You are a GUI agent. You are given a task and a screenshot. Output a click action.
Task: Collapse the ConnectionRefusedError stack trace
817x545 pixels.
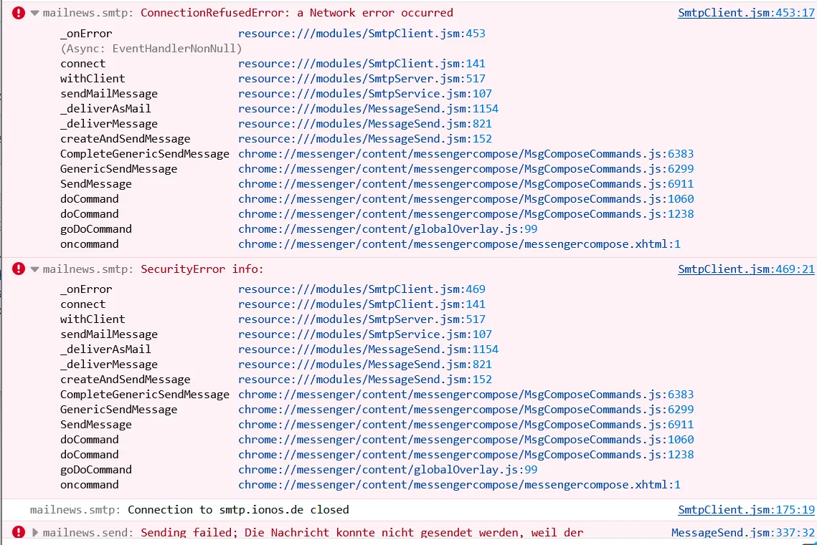(x=35, y=13)
